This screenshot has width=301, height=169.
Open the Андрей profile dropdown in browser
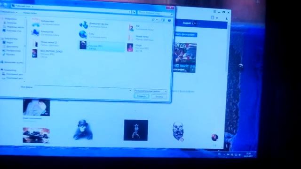coord(190,23)
